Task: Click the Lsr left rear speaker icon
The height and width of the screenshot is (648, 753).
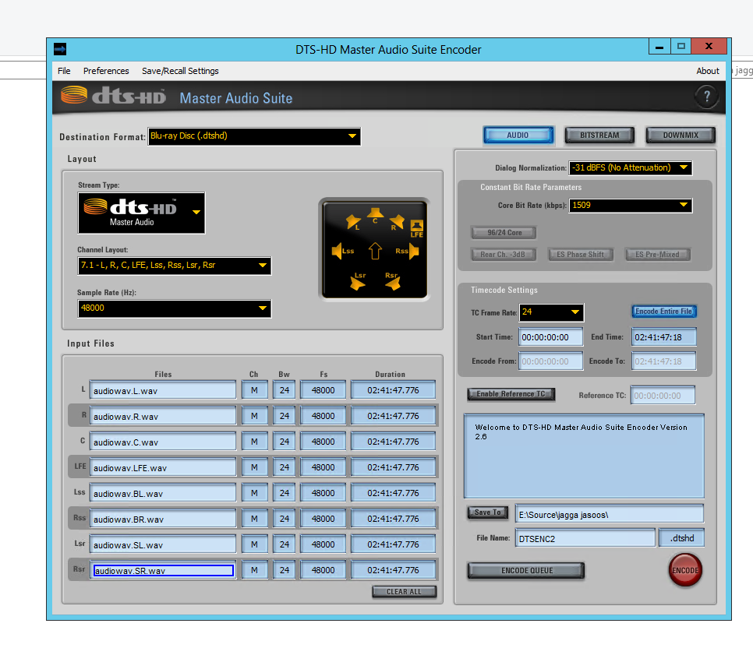Action: (358, 281)
